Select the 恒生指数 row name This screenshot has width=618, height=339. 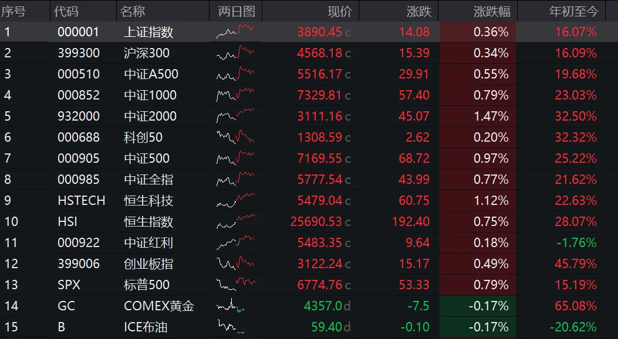pyautogui.click(x=148, y=221)
